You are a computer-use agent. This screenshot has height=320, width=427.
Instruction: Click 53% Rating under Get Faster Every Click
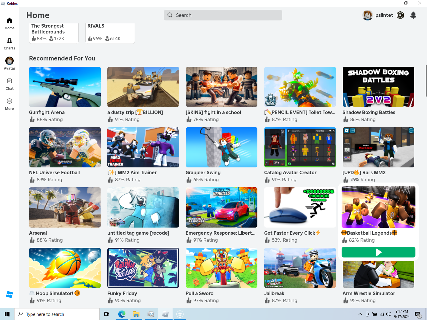(284, 240)
